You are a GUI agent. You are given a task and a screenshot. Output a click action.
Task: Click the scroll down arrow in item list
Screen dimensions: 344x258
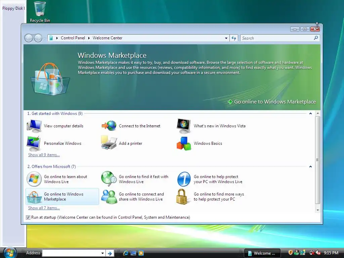[x=318, y=210]
